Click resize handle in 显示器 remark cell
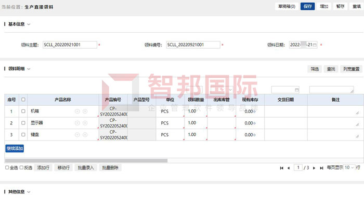364x198 pixels. tap(357, 124)
